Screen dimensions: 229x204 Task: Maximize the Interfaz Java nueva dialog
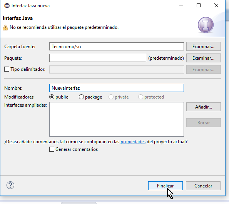click(x=199, y=5)
